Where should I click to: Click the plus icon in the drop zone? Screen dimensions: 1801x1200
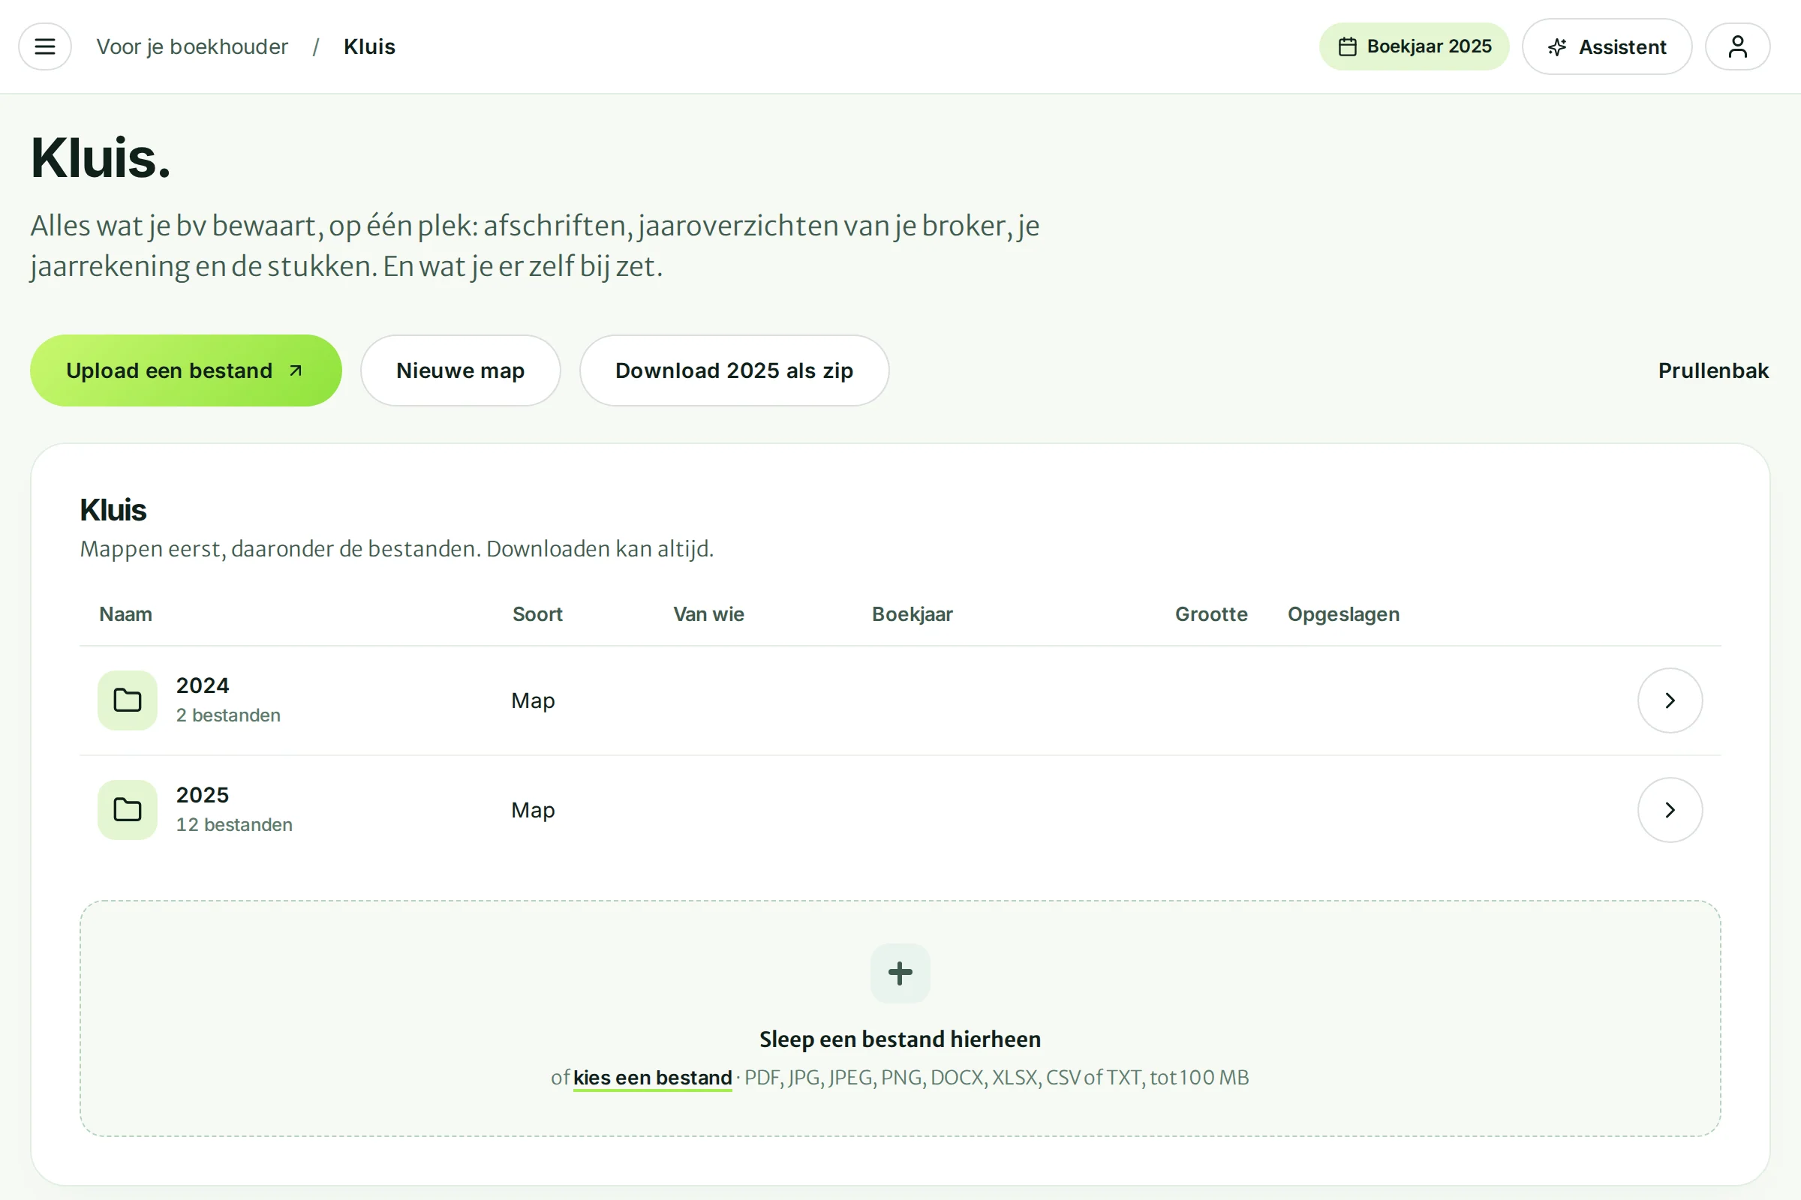pos(900,973)
